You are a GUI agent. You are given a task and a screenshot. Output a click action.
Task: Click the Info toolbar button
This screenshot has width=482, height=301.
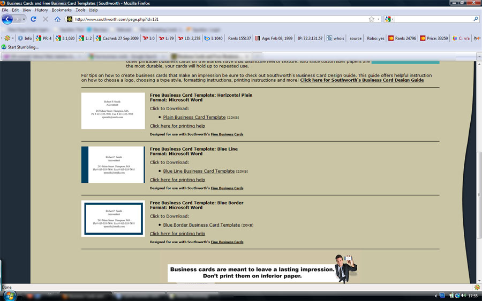[x=25, y=38]
